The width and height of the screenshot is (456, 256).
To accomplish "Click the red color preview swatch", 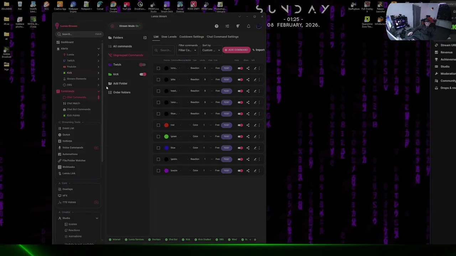I will pyautogui.click(x=166, y=125).
